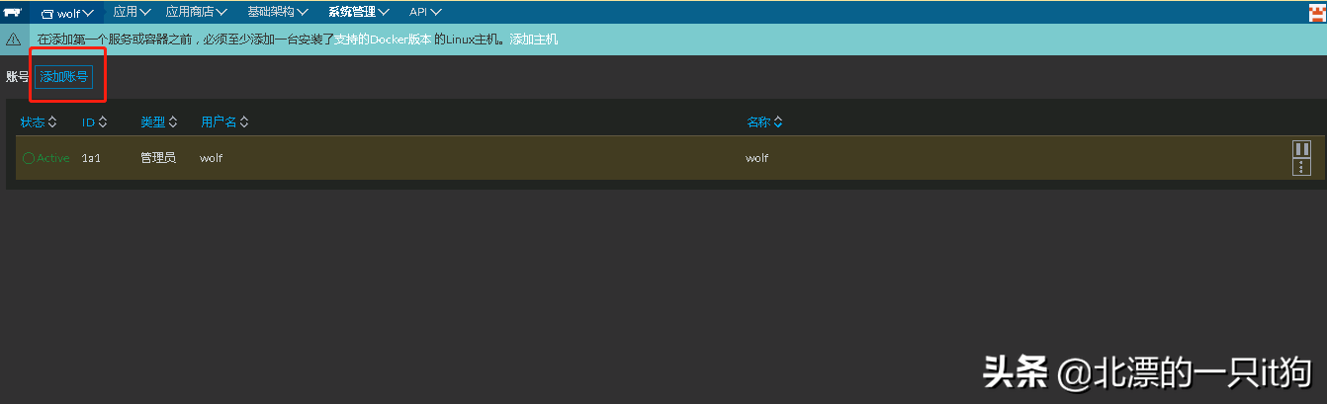
Task: Expand the API menu
Action: pos(425,12)
